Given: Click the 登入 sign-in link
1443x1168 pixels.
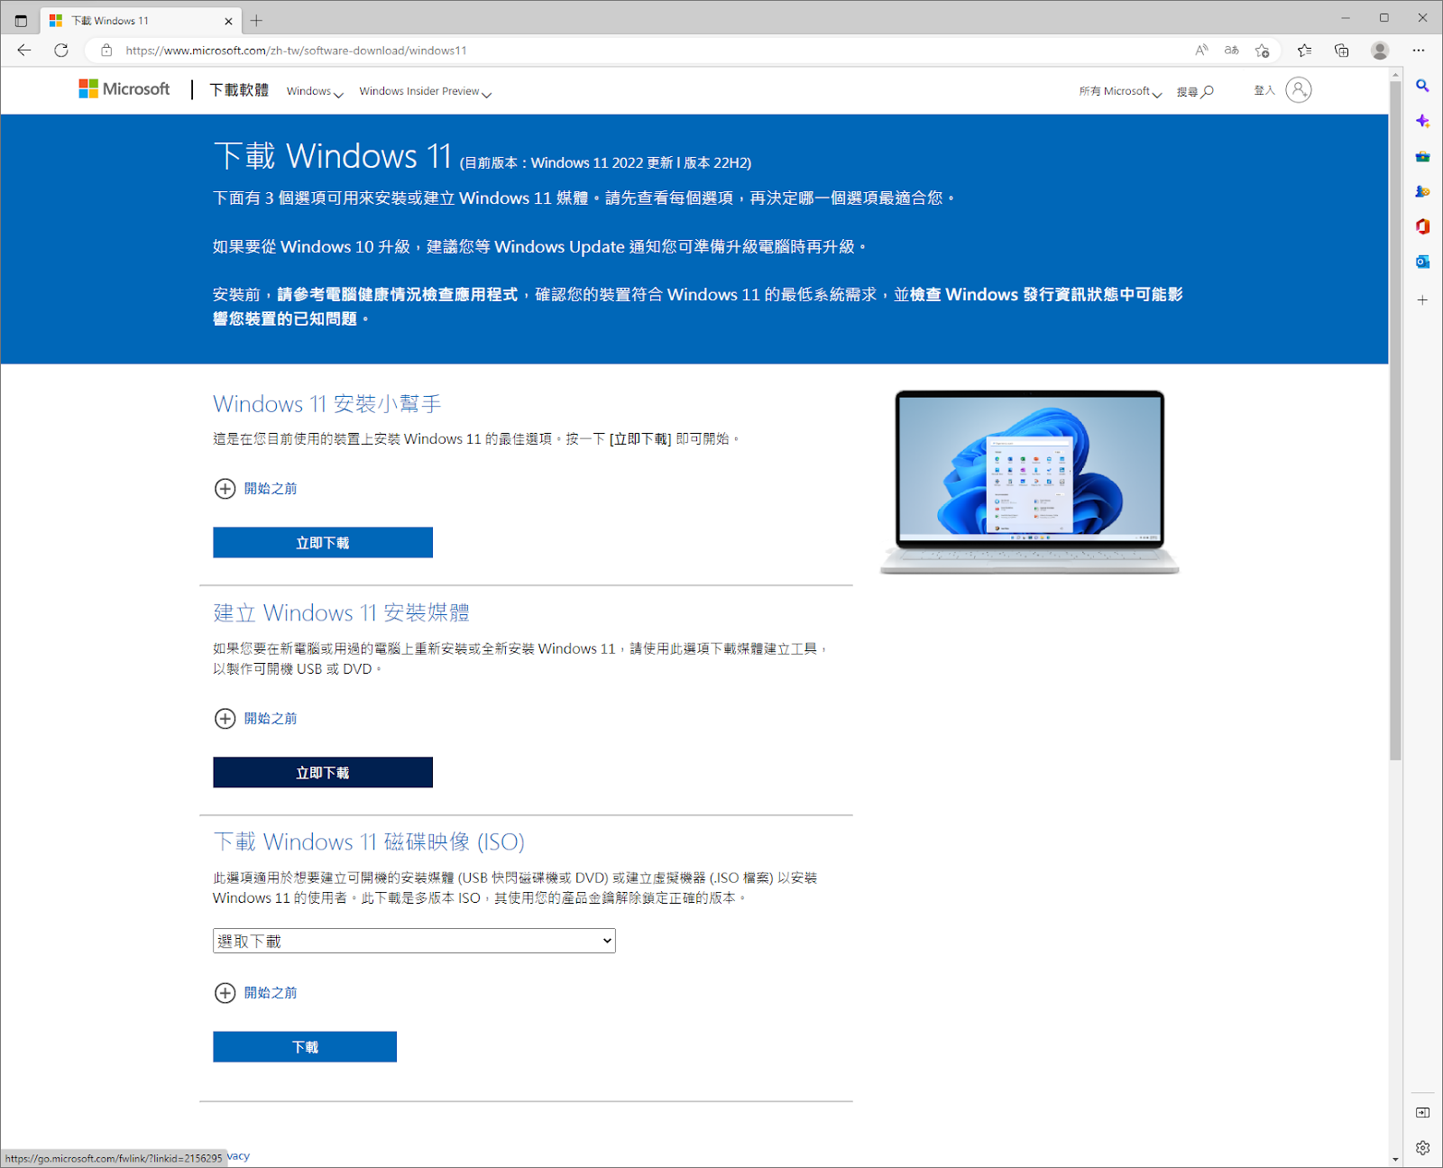Looking at the screenshot, I should (1264, 90).
